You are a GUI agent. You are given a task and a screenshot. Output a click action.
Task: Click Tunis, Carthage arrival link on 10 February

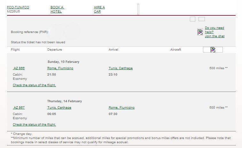(x=121, y=68)
